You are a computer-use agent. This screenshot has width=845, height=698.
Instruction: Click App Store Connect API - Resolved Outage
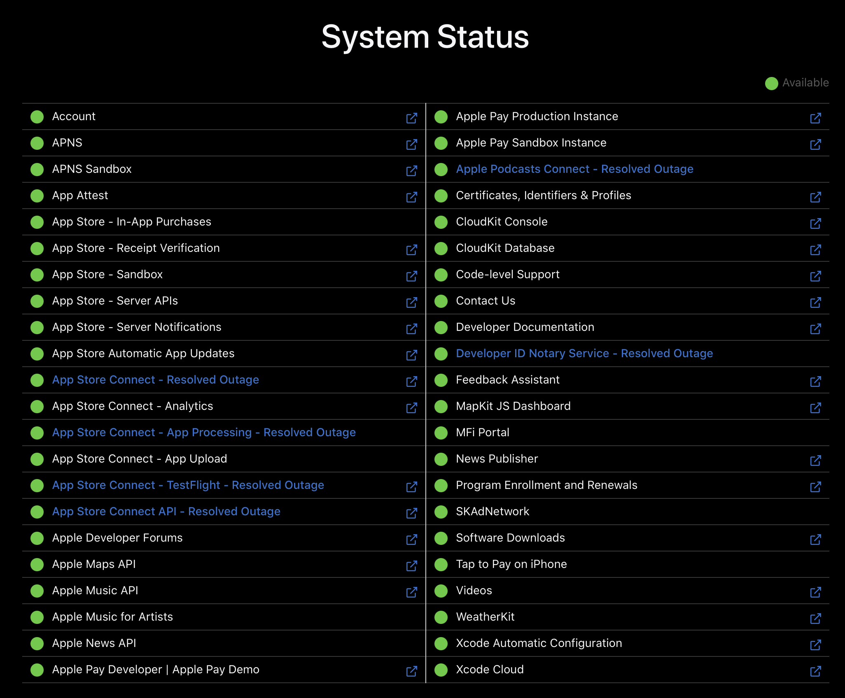click(166, 512)
